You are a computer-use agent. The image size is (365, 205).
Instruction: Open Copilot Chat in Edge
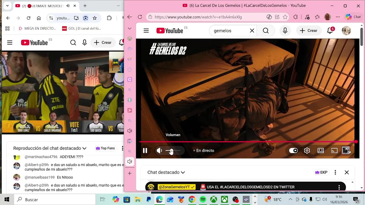354,17
